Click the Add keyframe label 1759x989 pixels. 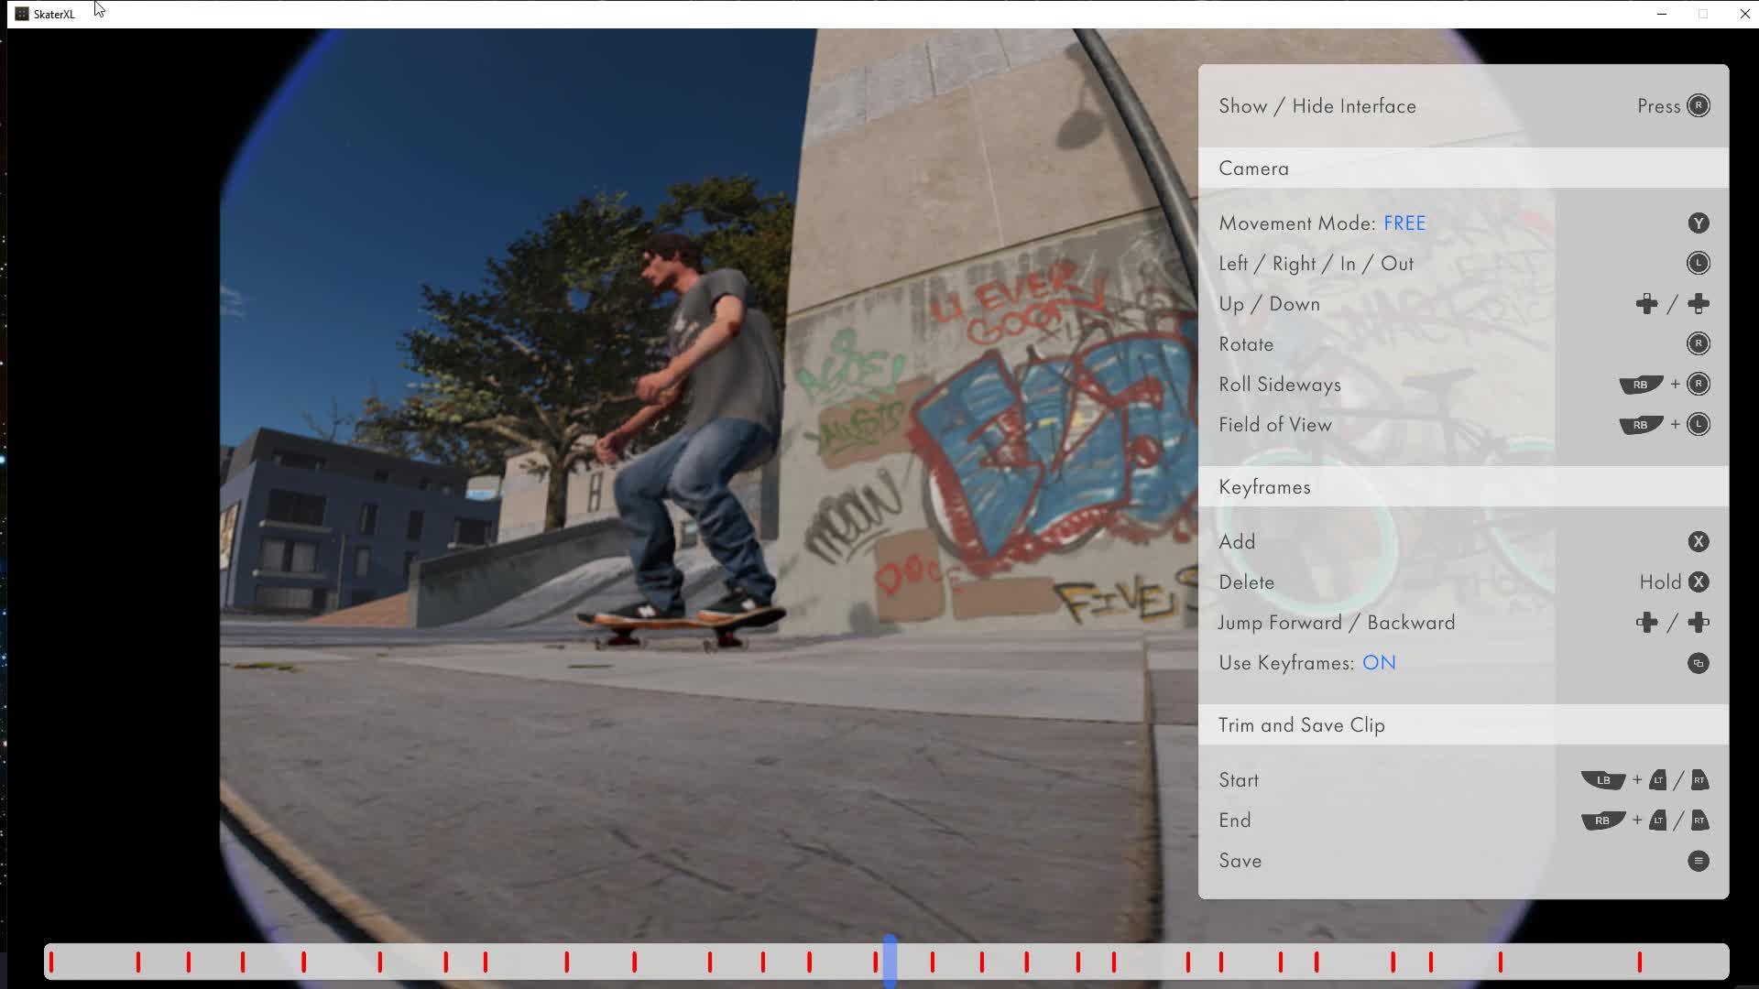pyautogui.click(x=1237, y=542)
